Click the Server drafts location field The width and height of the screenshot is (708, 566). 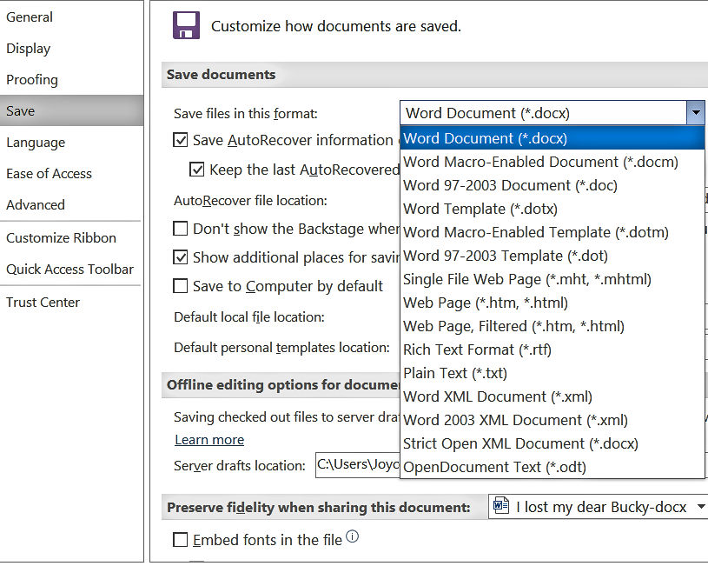click(x=356, y=465)
